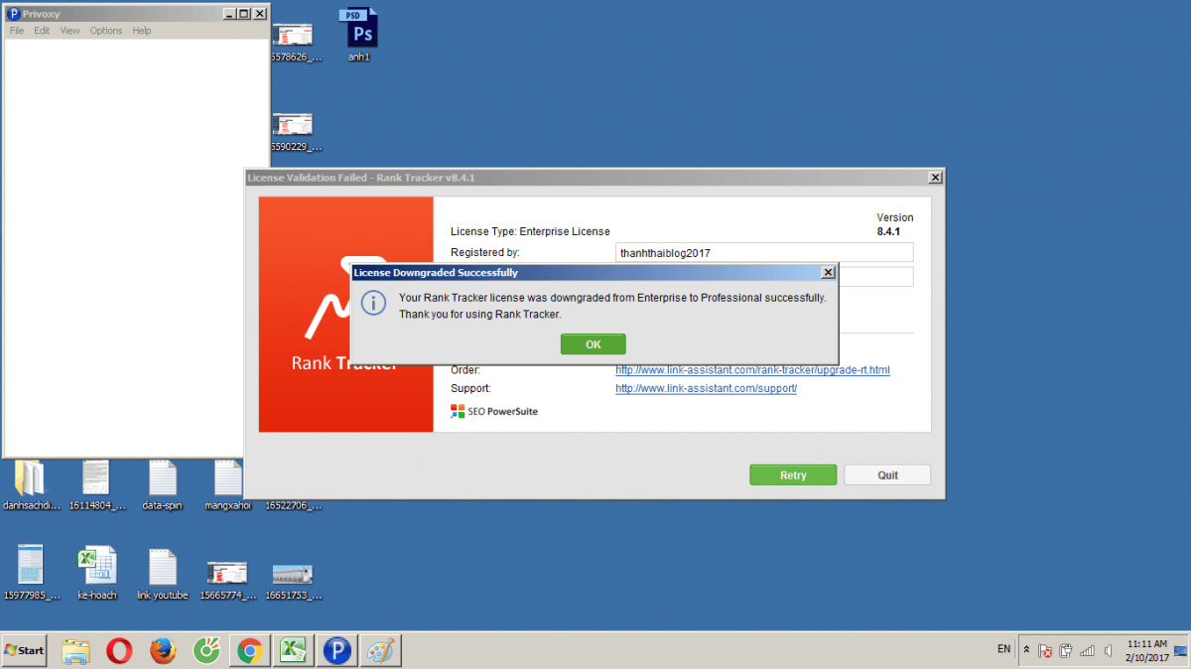
Task: Select the 5578626_ image desktop icon
Action: click(x=293, y=42)
